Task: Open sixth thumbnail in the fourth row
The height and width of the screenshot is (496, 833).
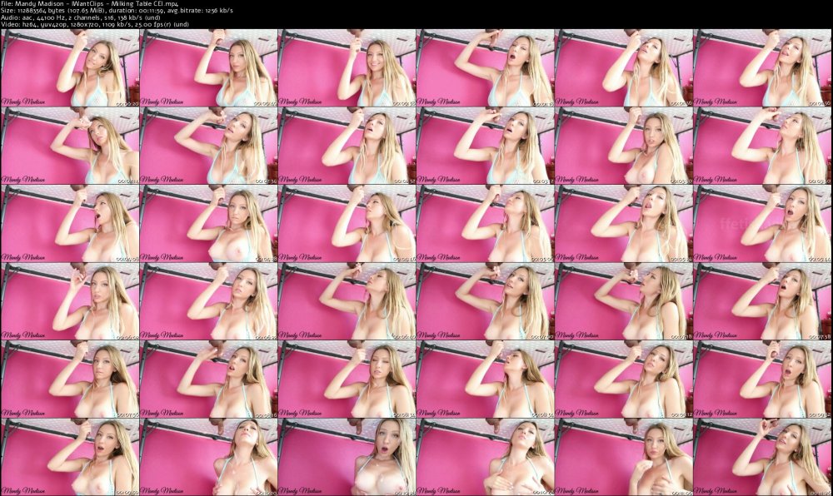Action: coord(761,300)
